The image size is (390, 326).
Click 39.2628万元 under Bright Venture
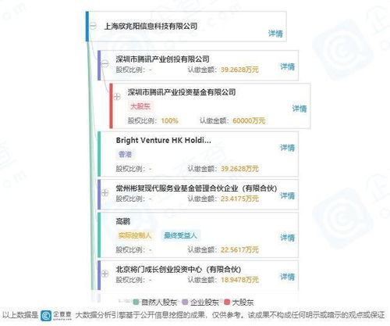[239, 169]
